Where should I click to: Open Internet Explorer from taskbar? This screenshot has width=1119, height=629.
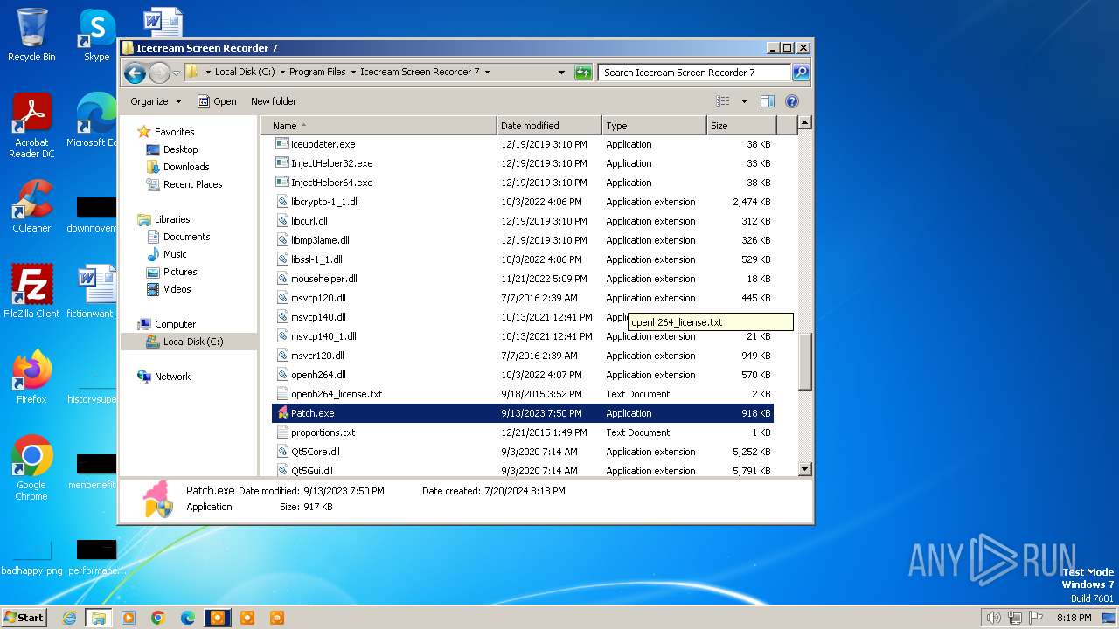point(69,618)
